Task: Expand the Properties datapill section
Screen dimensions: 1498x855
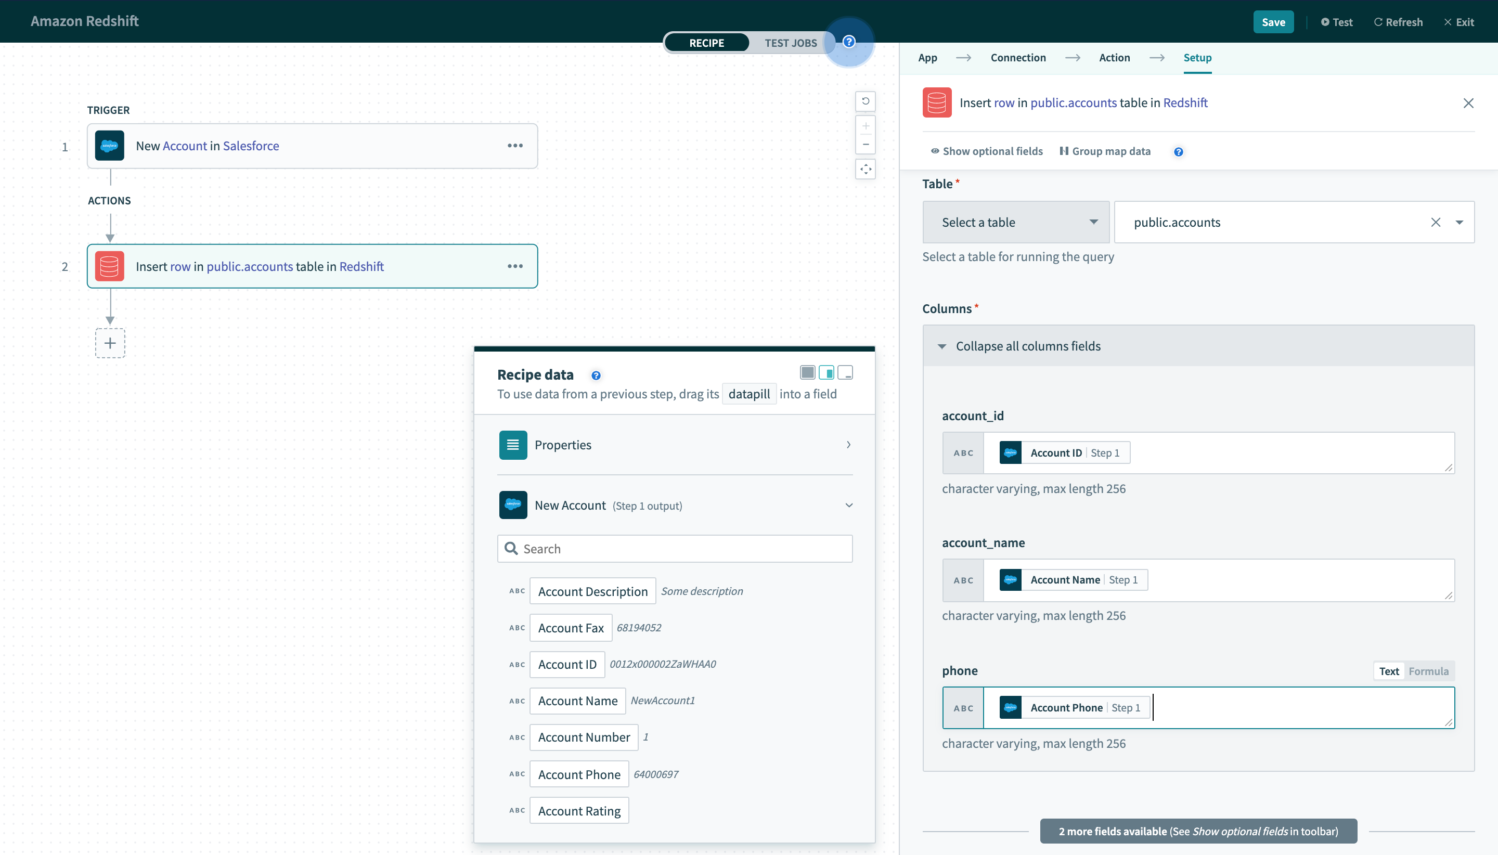Action: point(848,445)
